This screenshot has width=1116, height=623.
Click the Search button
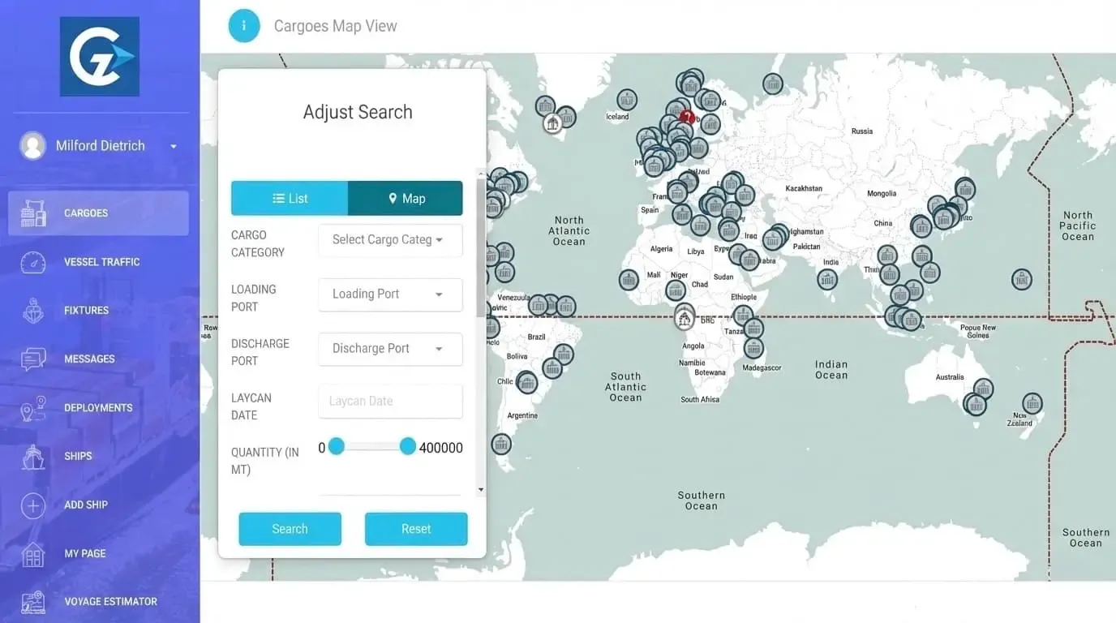point(290,528)
